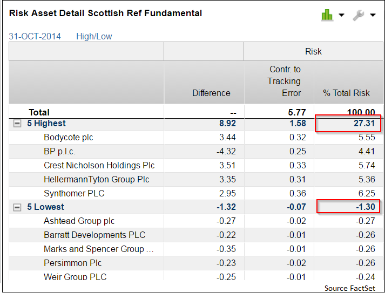Click the wrench settings icon
This screenshot has height=293, width=385.
tap(358, 15)
